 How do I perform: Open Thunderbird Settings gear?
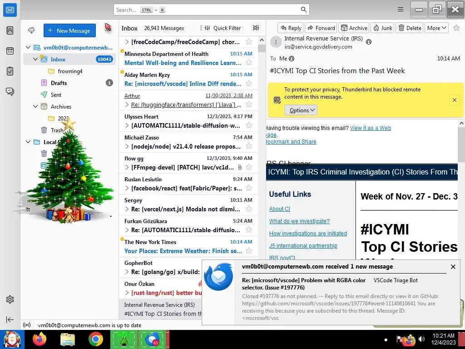tap(10, 299)
